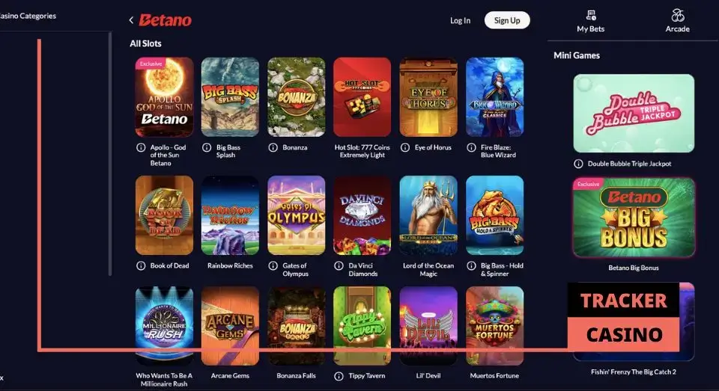Open info icon for Gates of Olympus
Screen dimensions: 719x391
click(273, 265)
